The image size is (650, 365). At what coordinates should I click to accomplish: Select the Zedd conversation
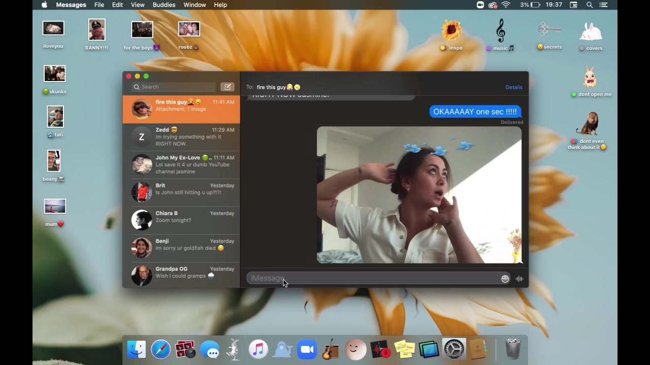point(181,137)
